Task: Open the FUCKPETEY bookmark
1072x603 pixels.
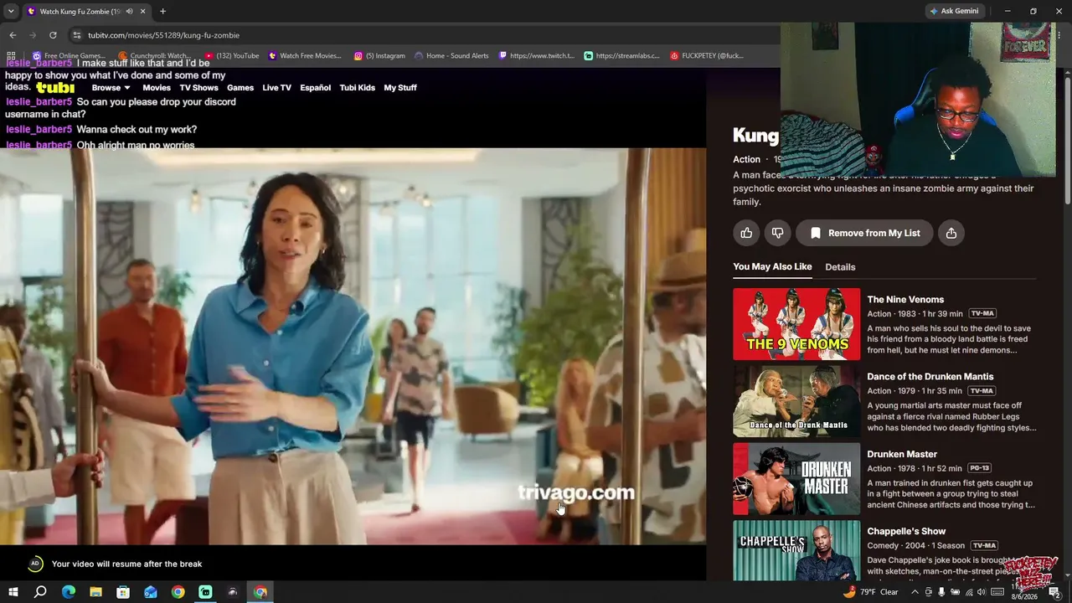Action: [707, 56]
